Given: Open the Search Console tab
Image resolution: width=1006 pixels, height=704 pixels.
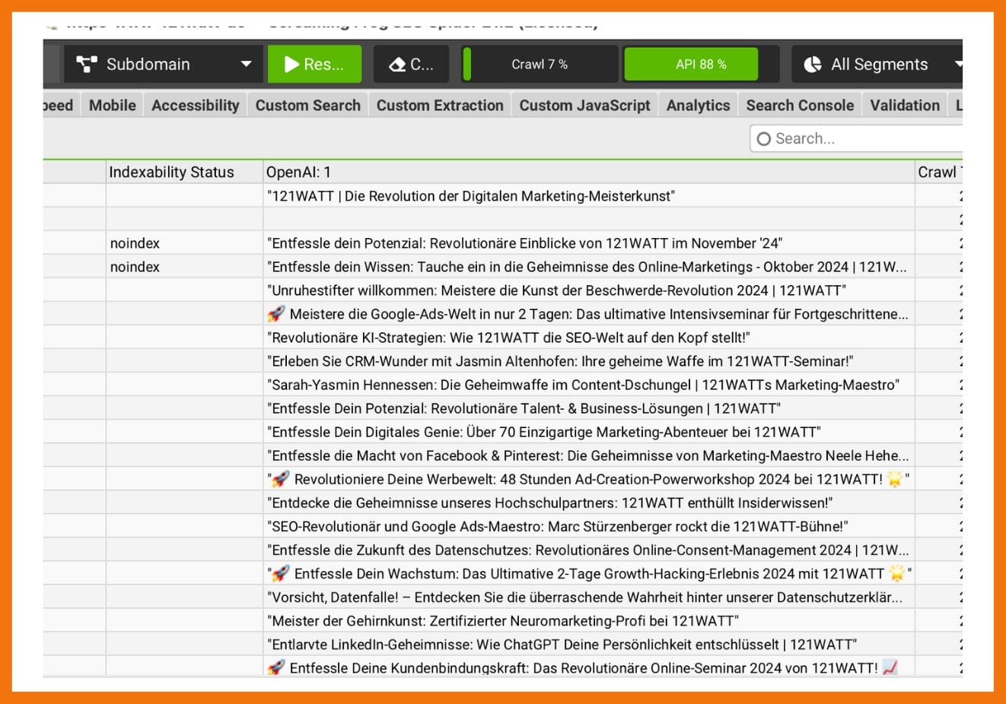Looking at the screenshot, I should (x=800, y=106).
